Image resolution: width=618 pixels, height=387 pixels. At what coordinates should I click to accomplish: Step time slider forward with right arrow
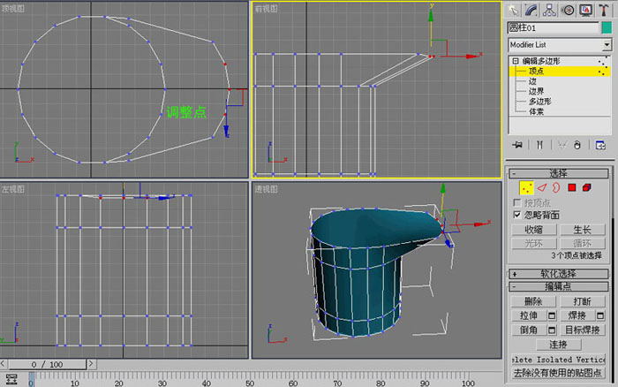pyautogui.click(x=91, y=364)
